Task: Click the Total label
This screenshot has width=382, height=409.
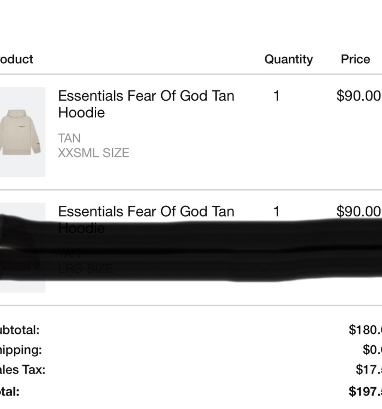Action: (x=10, y=391)
